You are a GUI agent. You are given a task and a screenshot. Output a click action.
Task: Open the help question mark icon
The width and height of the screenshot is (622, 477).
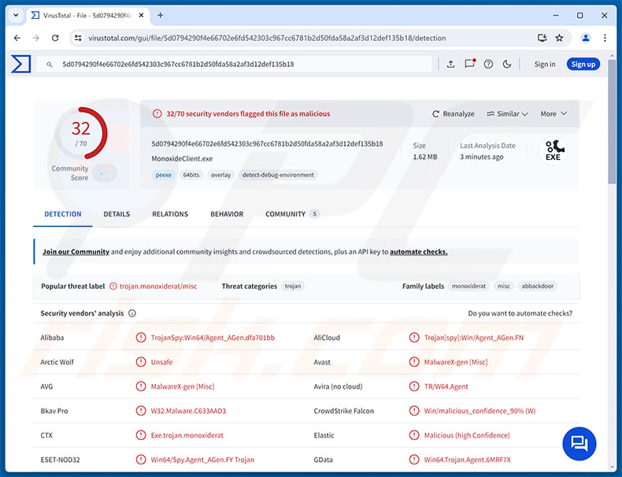click(488, 64)
